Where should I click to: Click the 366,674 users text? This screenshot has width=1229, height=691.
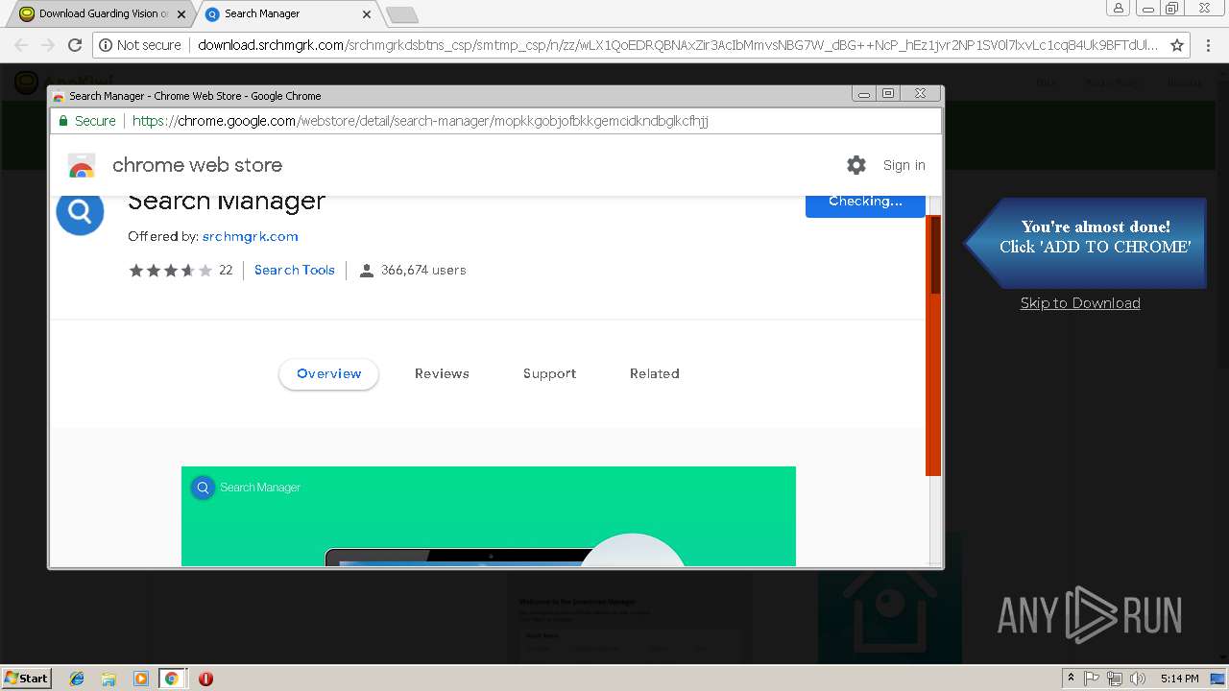coord(423,271)
